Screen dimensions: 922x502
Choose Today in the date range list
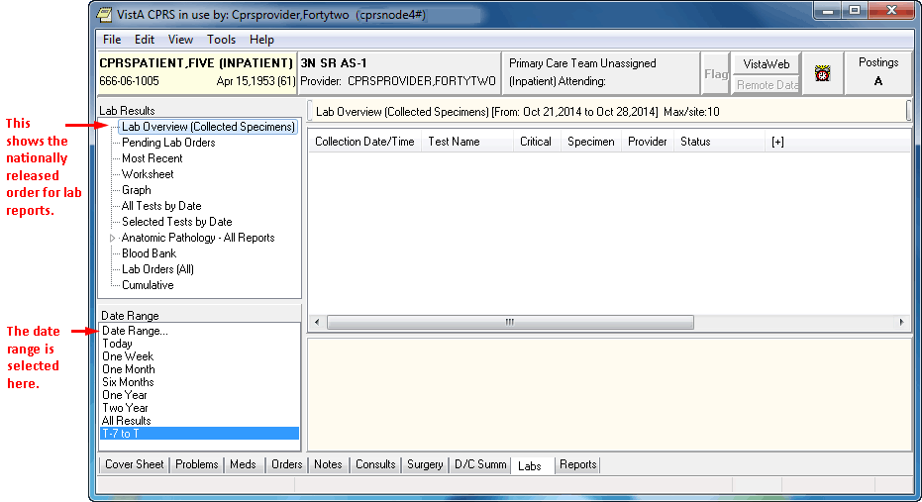tap(199, 344)
